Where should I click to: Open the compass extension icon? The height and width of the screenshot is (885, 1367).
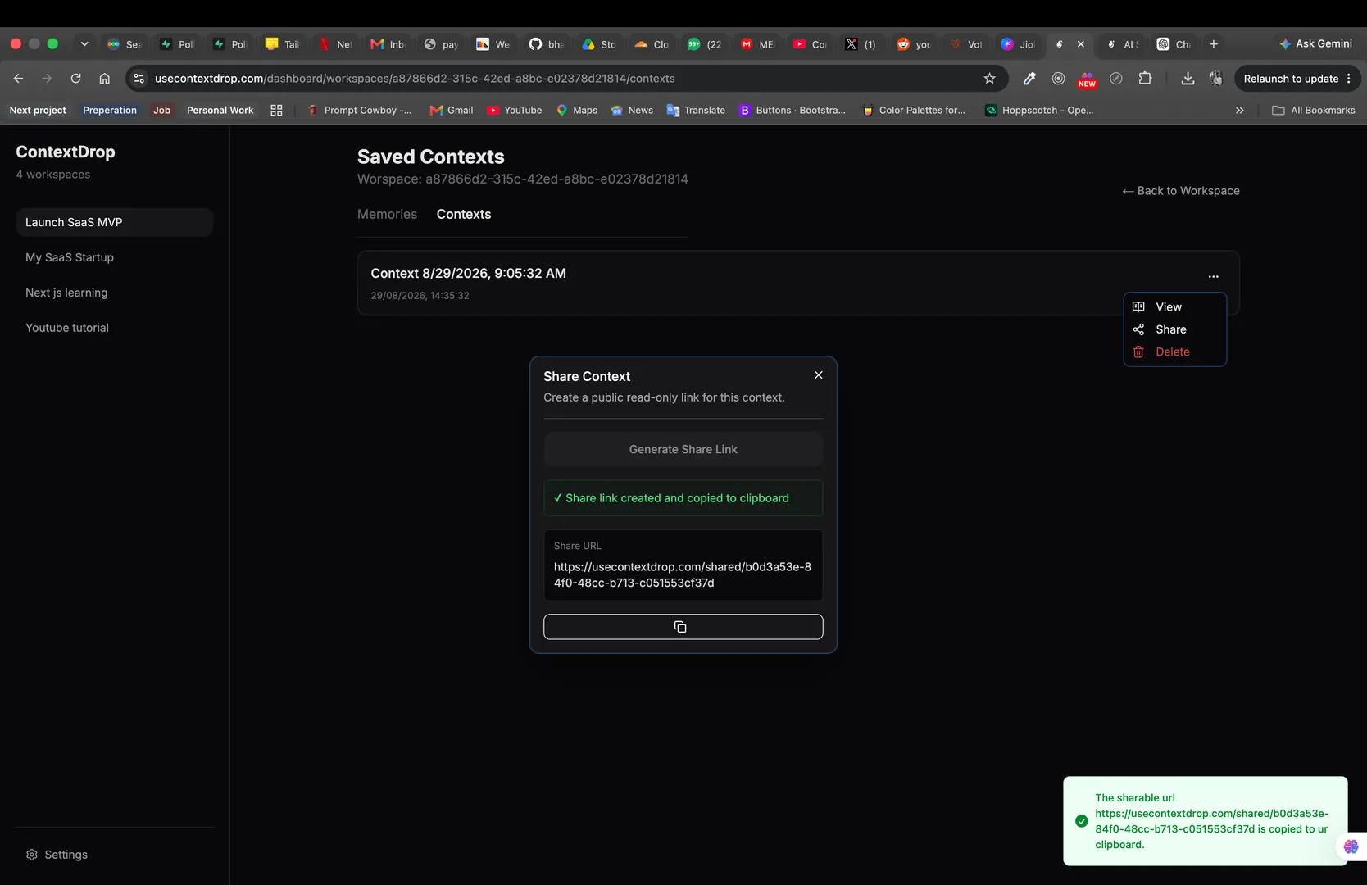(1115, 79)
